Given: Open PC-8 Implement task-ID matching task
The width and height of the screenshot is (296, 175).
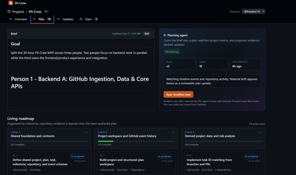Looking at the screenshot, I should tap(223, 162).
